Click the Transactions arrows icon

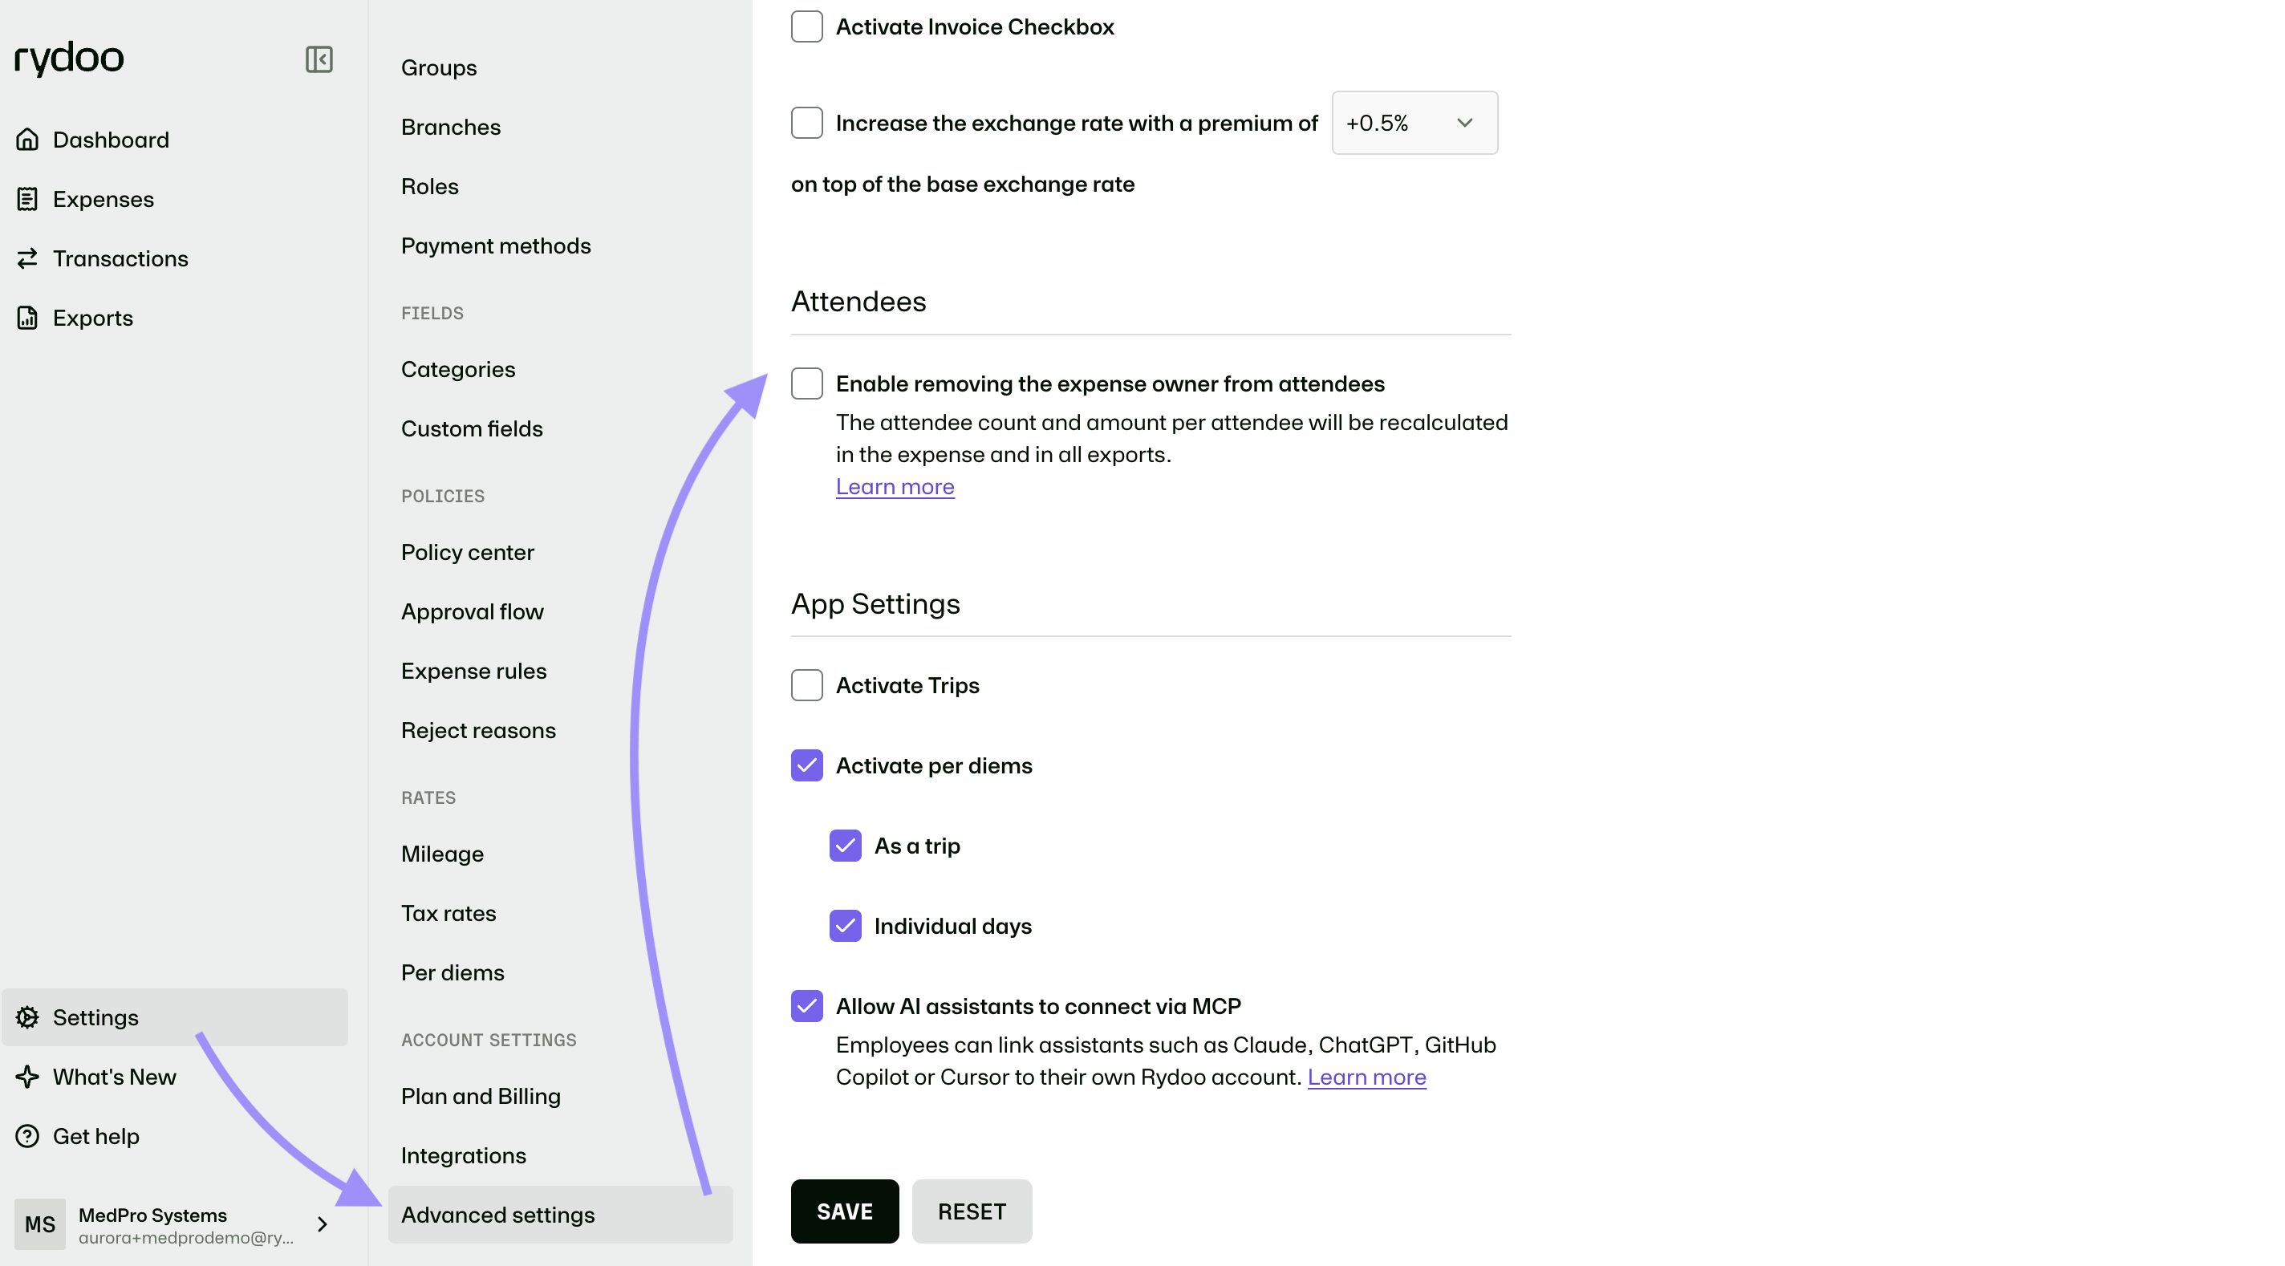[27, 258]
